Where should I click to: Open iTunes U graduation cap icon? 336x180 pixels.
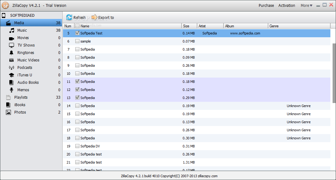pyautogui.click(x=12, y=75)
